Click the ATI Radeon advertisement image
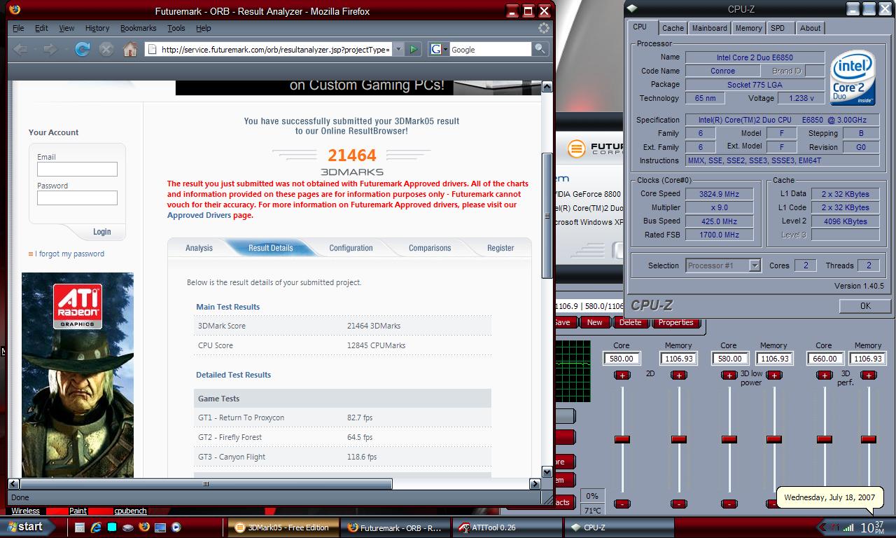The width and height of the screenshot is (896, 538). tap(78, 375)
